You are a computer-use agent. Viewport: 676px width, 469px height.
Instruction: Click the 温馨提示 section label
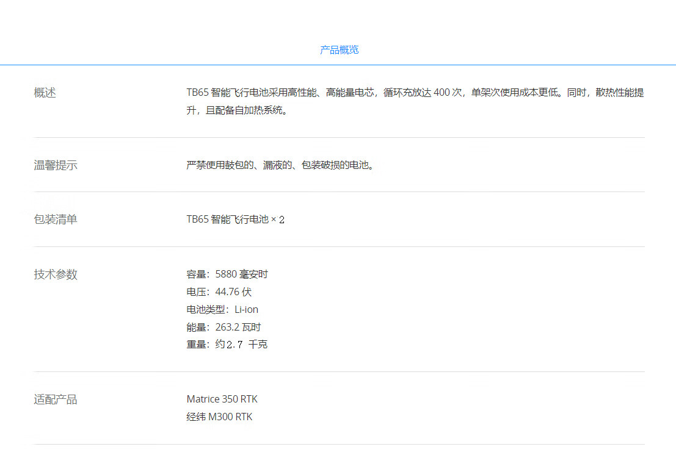click(56, 165)
